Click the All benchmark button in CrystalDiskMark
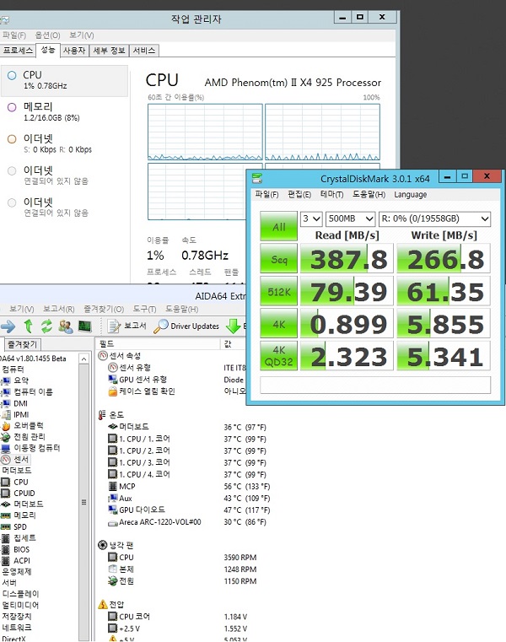Image resolution: width=506 pixels, height=642 pixels. [278, 226]
